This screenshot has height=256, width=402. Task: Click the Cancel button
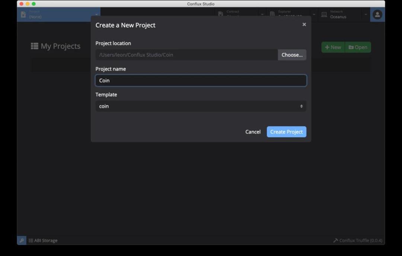253,132
